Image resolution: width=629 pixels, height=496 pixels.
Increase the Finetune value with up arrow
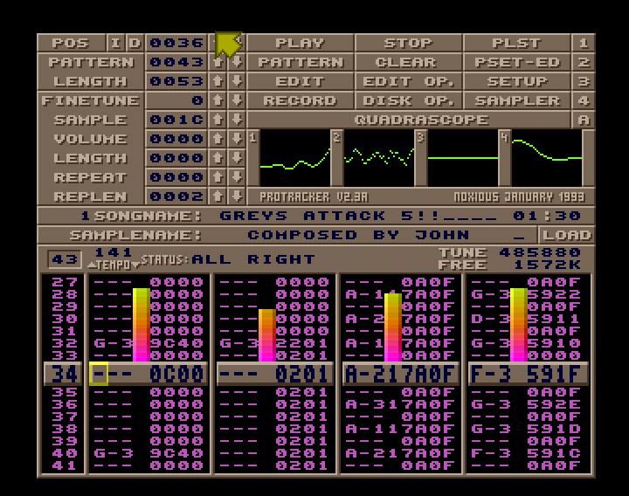coord(218,100)
